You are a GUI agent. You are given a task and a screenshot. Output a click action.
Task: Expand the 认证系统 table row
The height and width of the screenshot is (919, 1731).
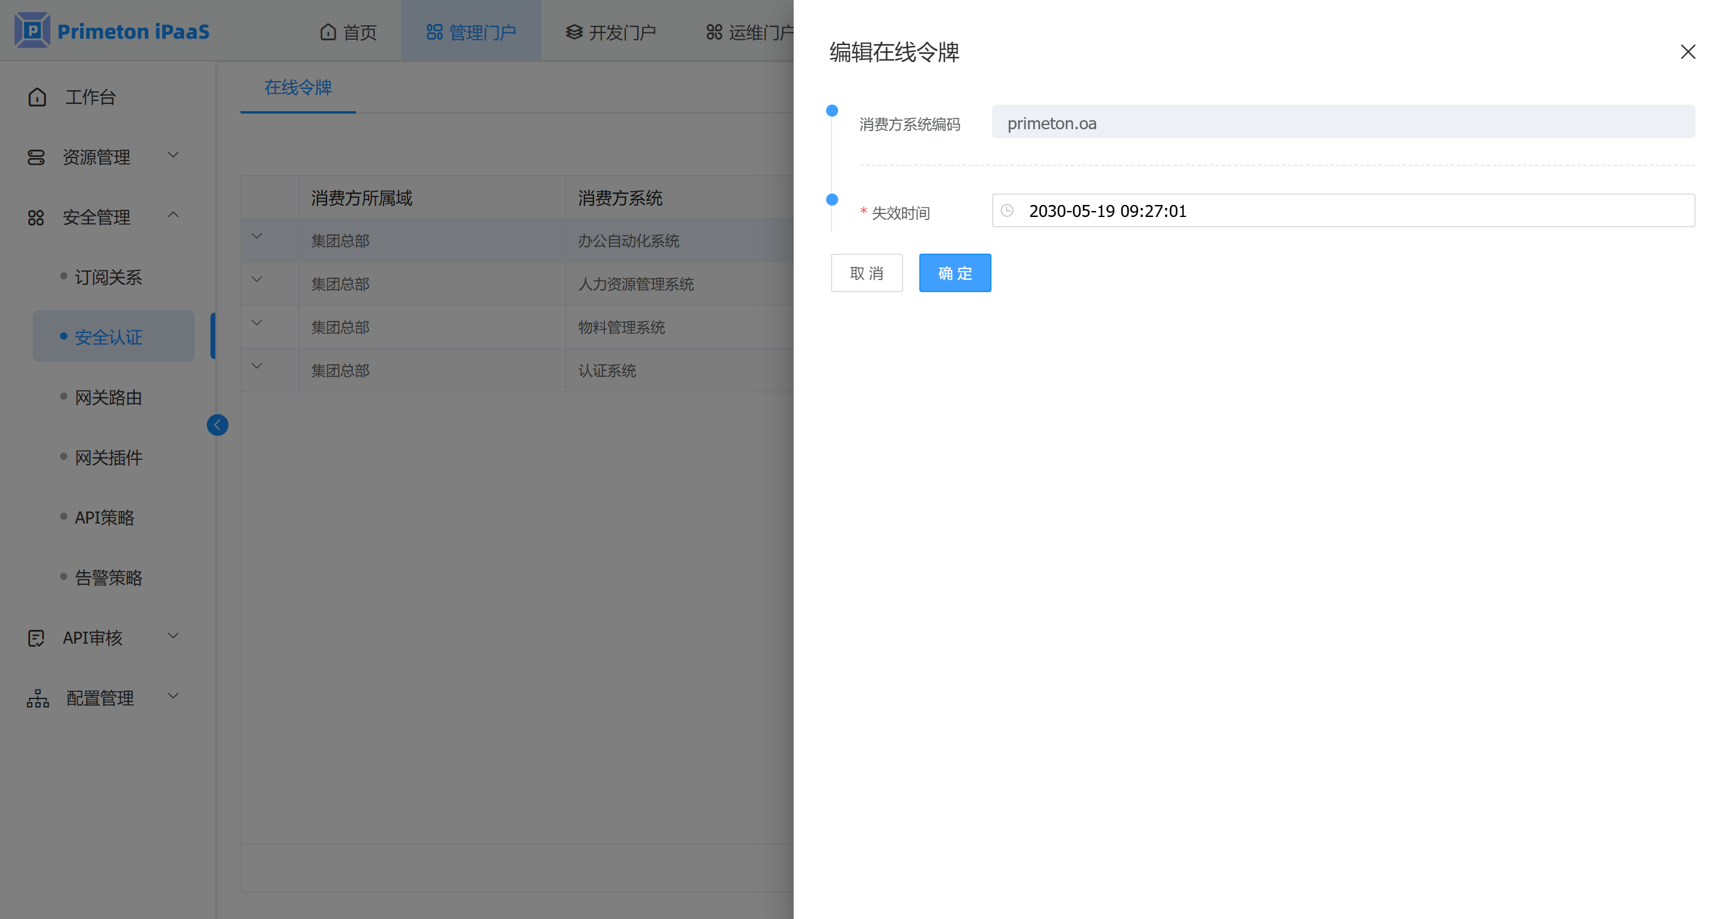(257, 366)
